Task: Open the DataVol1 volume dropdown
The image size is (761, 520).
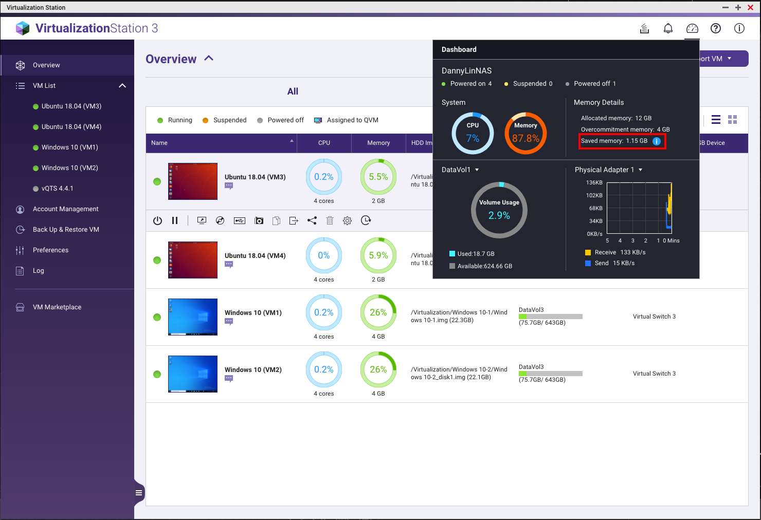Action: (477, 170)
